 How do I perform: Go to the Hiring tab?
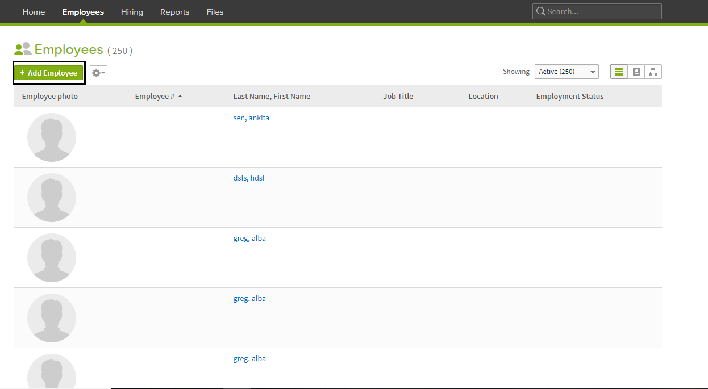pyautogui.click(x=132, y=12)
